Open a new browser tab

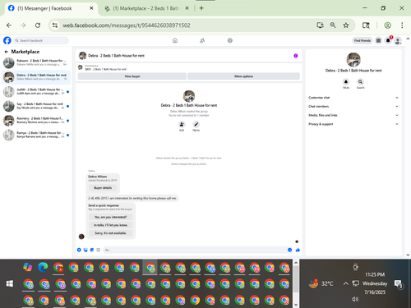(x=201, y=8)
